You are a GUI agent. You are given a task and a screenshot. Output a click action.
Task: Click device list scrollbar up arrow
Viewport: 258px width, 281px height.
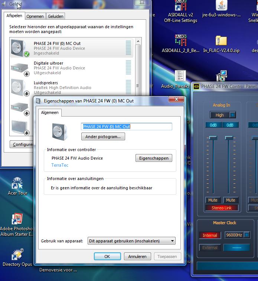[138, 42]
